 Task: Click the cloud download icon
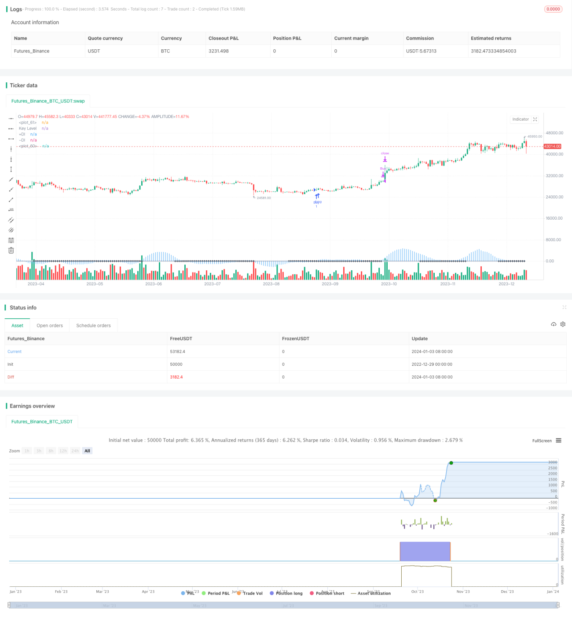(554, 324)
